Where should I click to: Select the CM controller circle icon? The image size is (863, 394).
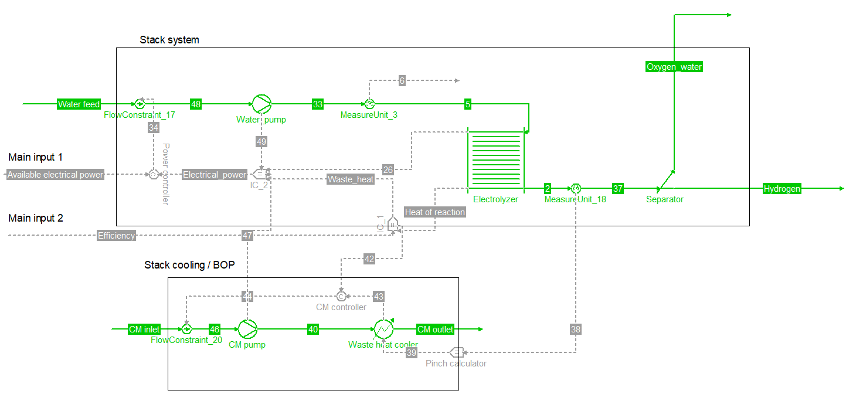point(341,296)
